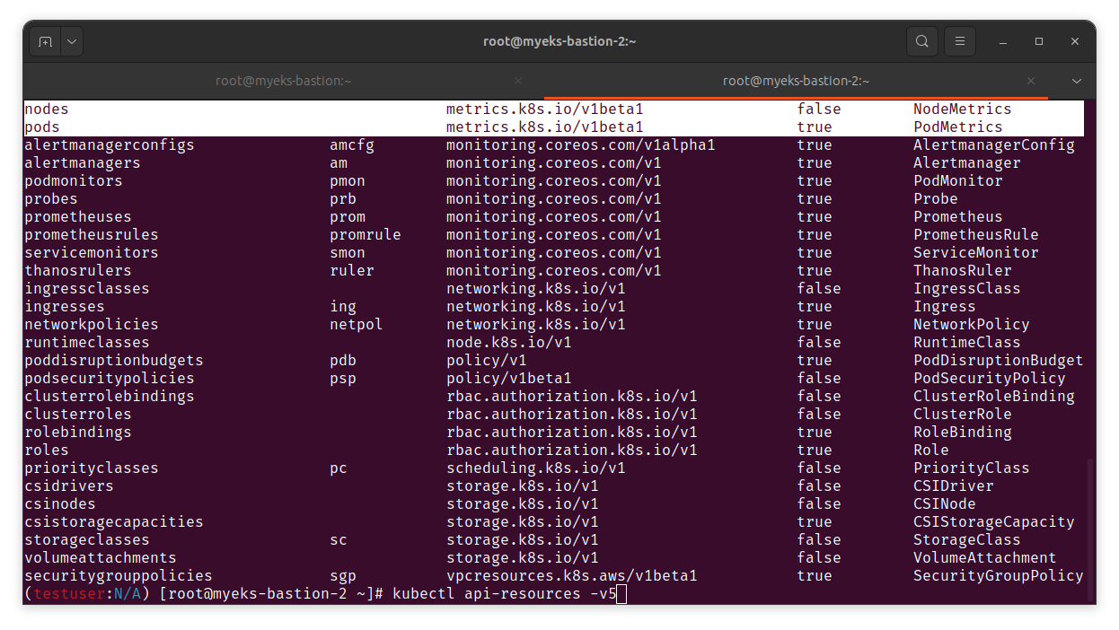Click 'node.k8s.io/v1' API version
The width and height of the screenshot is (1119, 630).
pos(509,342)
